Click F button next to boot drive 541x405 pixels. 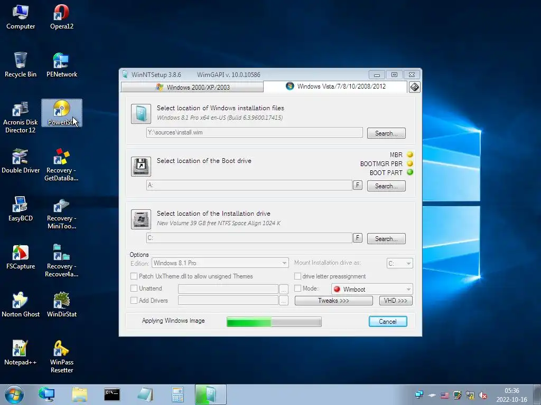tap(358, 185)
